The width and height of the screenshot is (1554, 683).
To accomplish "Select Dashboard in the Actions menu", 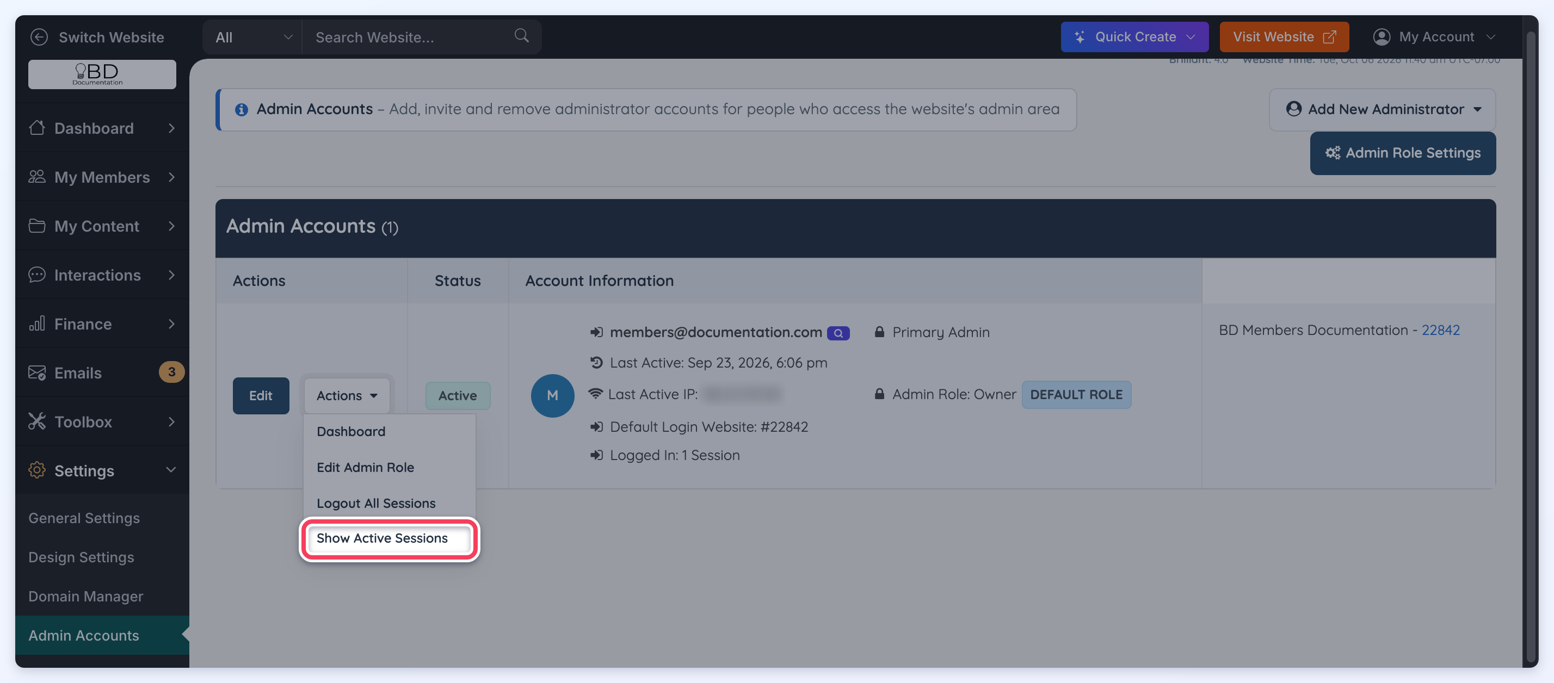I will click(x=389, y=432).
